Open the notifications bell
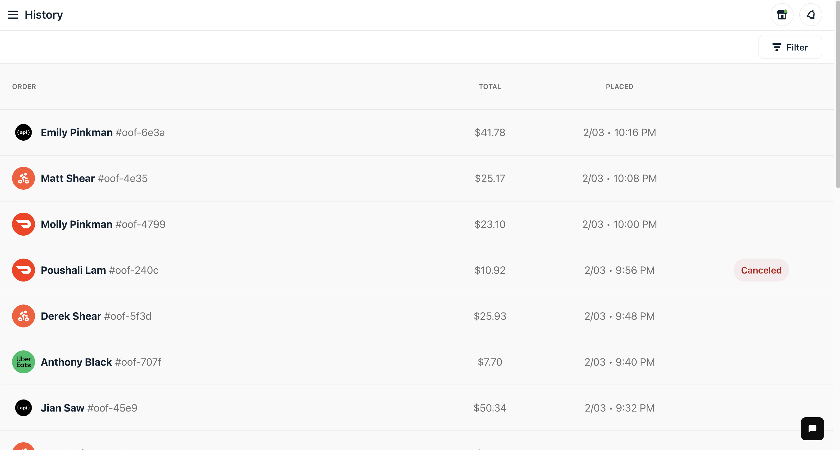Image resolution: width=840 pixels, height=450 pixels. coord(810,15)
